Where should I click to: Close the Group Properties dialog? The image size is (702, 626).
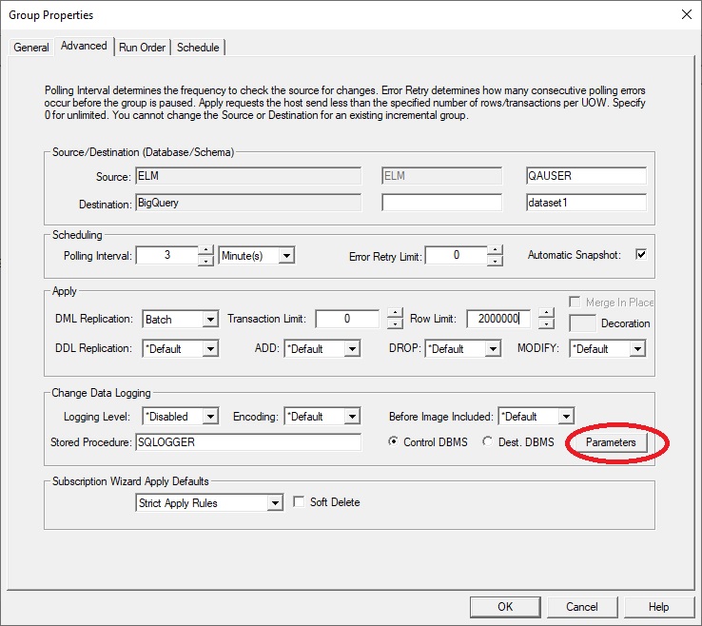[x=686, y=14]
